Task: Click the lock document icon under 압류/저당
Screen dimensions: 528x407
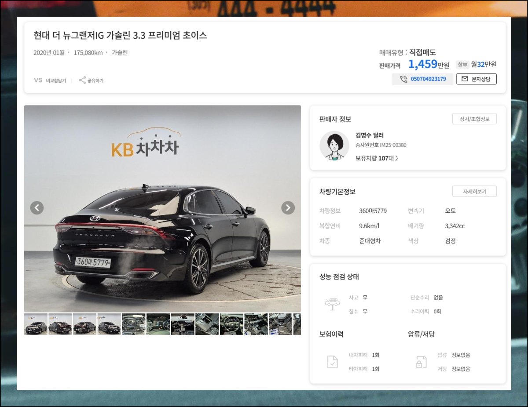Action: [x=421, y=362]
